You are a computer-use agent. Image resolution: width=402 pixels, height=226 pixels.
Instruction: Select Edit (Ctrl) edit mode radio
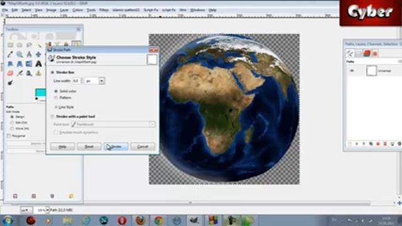[12, 123]
